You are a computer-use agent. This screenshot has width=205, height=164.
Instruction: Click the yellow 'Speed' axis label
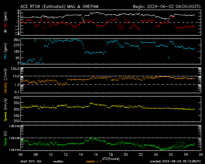coord(5,117)
